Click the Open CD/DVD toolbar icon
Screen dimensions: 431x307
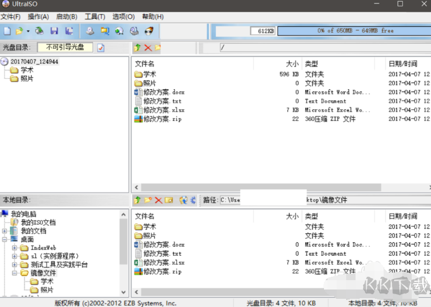[39, 31]
